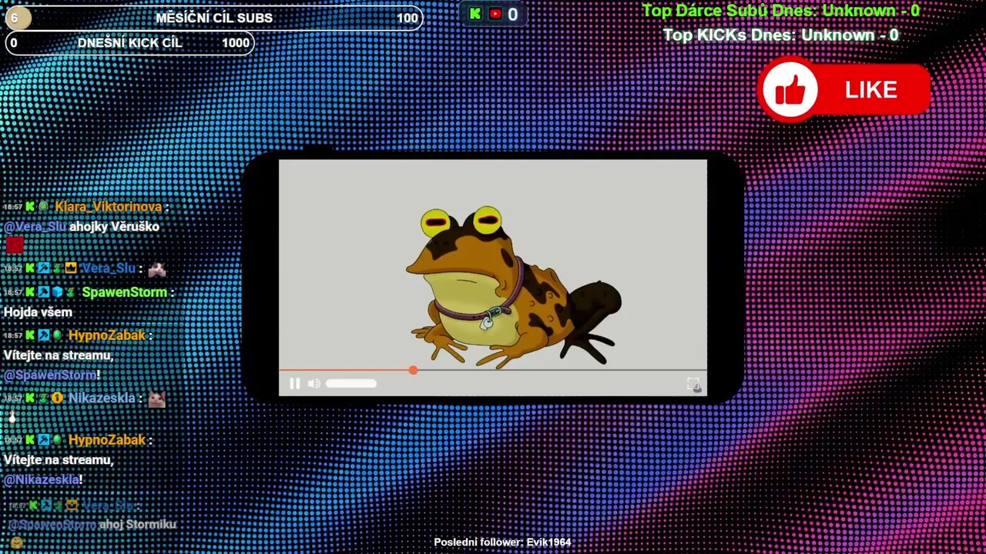Click the orange video progress bar handle
This screenshot has width=986, height=554.
tap(414, 370)
